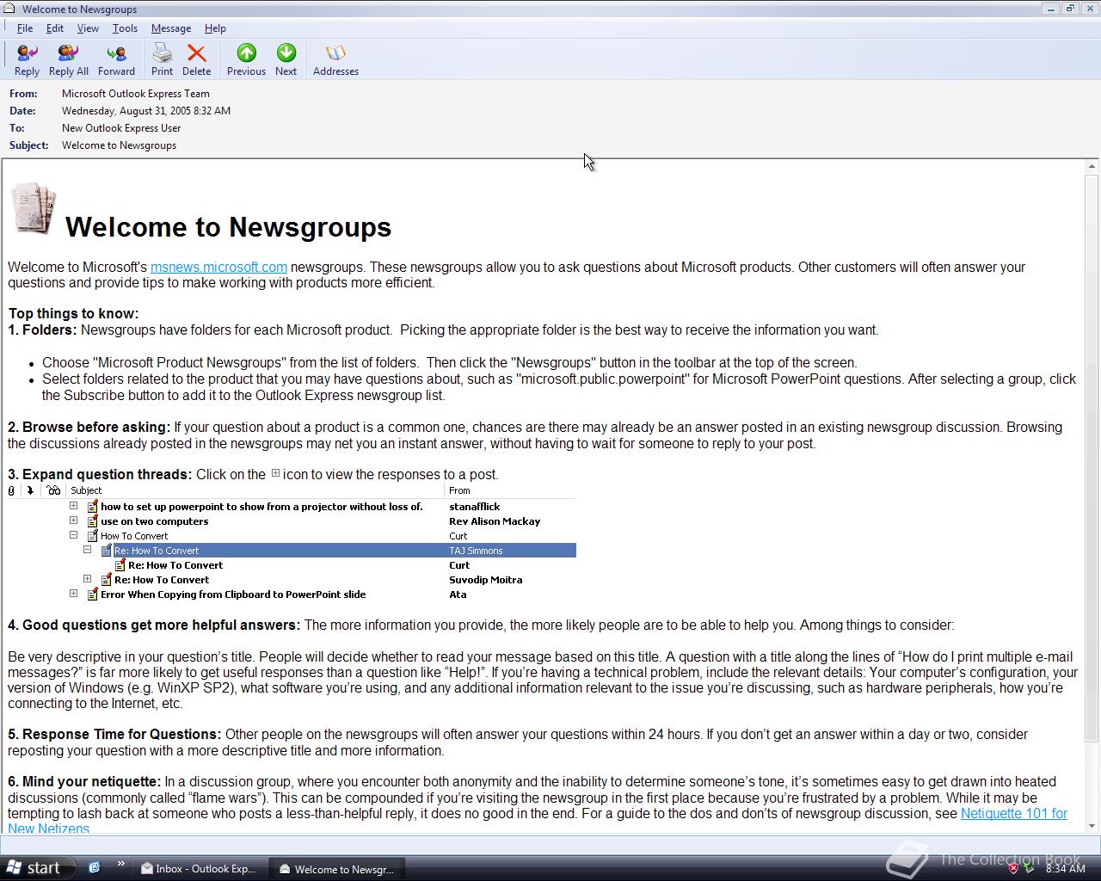This screenshot has width=1101, height=881.
Task: Open the Tools menu
Action: click(125, 28)
